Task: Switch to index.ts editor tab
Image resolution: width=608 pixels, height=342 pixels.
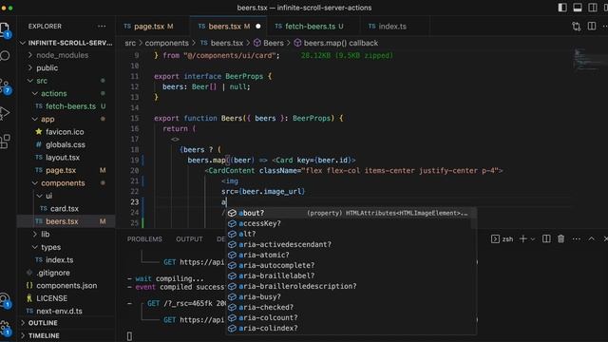Action: [392, 27]
